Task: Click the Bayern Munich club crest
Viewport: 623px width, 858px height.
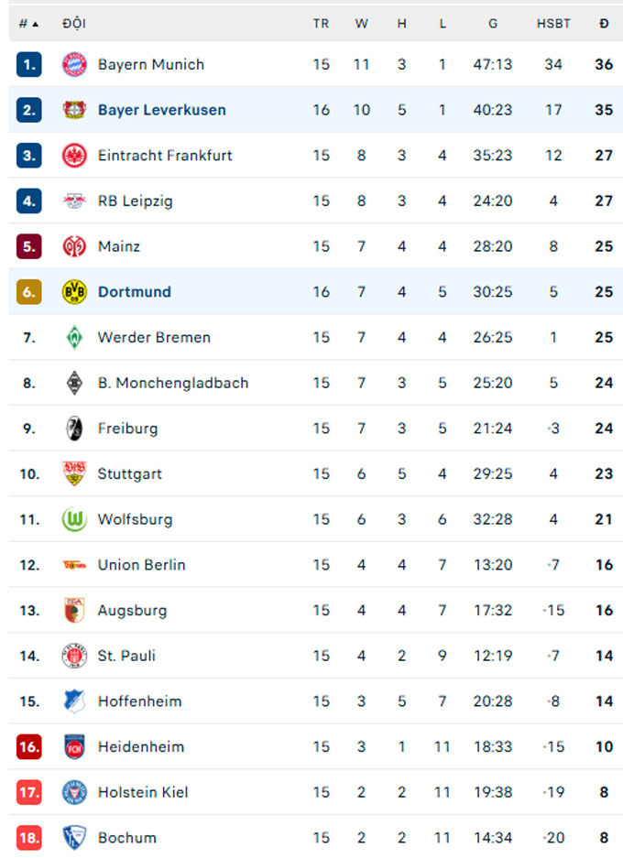Action: [74, 65]
